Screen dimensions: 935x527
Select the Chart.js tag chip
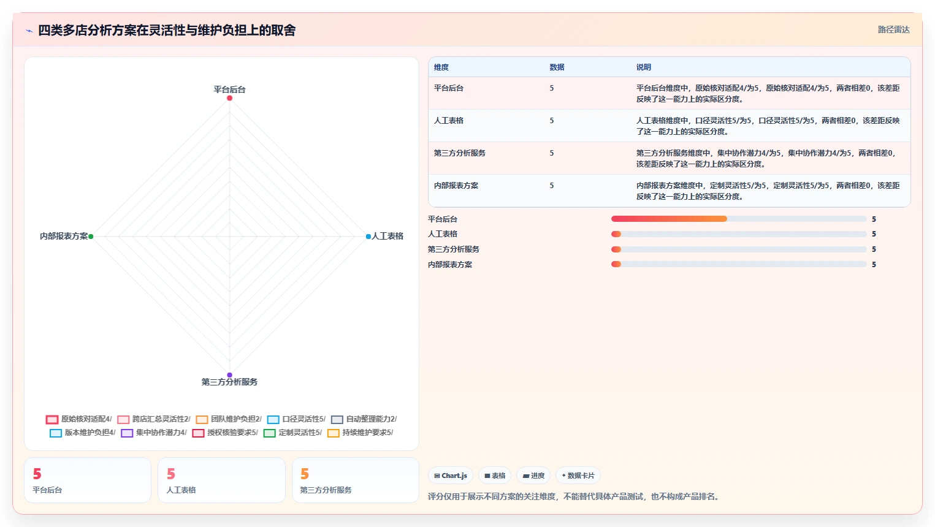click(x=451, y=476)
